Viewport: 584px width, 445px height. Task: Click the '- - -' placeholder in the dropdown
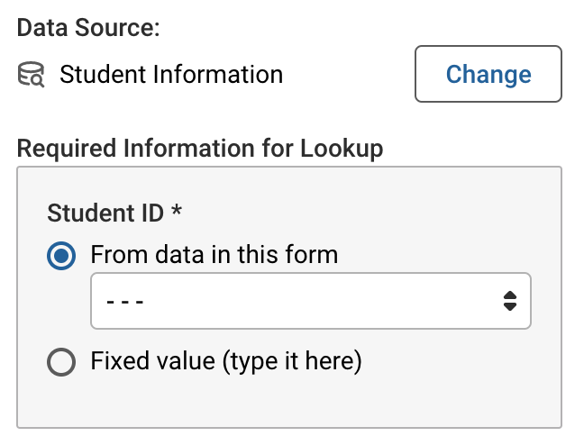click(126, 301)
